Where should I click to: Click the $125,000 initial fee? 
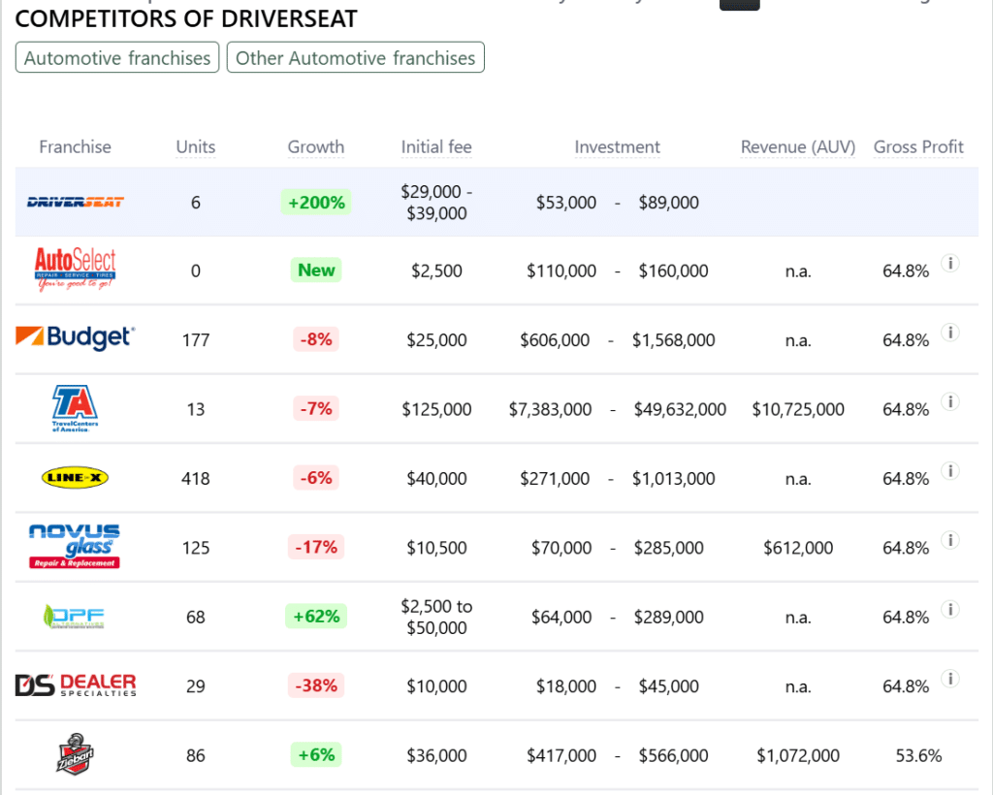436,409
